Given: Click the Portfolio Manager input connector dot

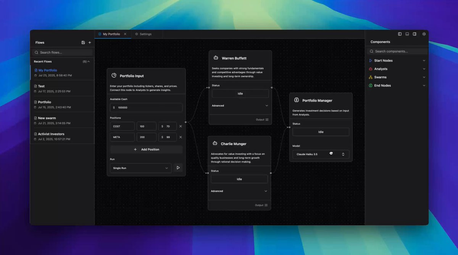Looking at the screenshot, I should (x=289, y=127).
